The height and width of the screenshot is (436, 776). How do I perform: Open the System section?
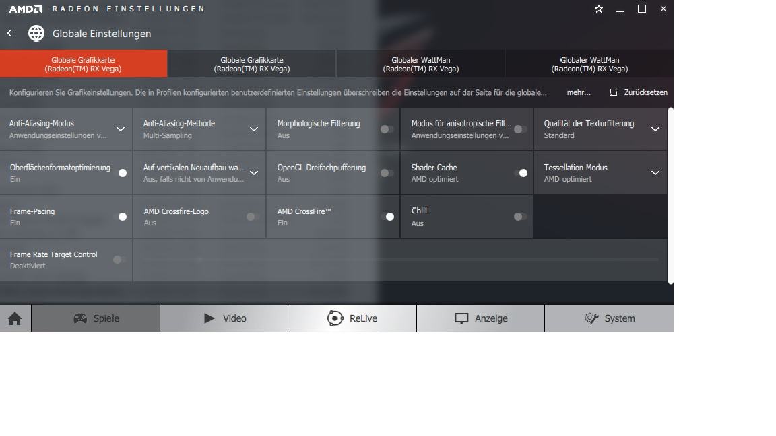[x=609, y=318]
